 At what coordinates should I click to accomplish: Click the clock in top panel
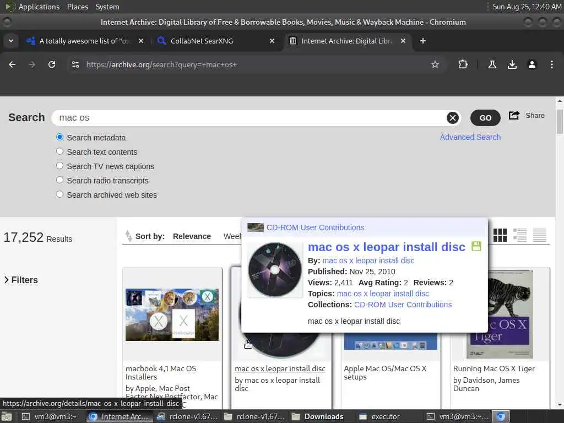pyautogui.click(x=526, y=7)
